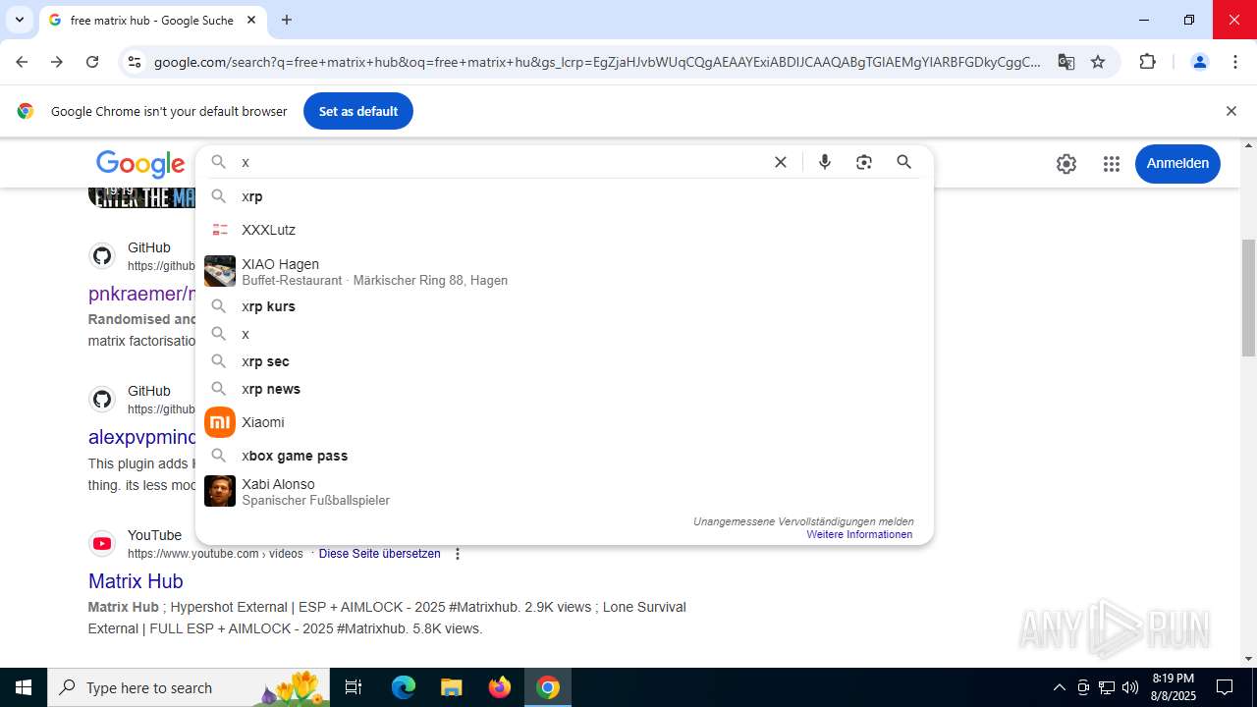Select 'Xiaomi' suggestion
This screenshot has height=707, width=1257.
pyautogui.click(x=564, y=422)
